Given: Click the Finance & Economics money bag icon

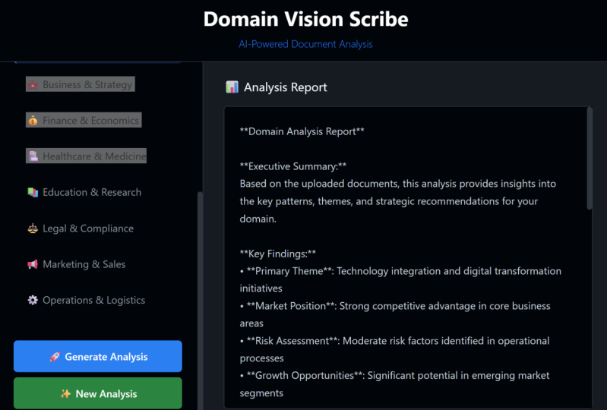Looking at the screenshot, I should pos(33,120).
